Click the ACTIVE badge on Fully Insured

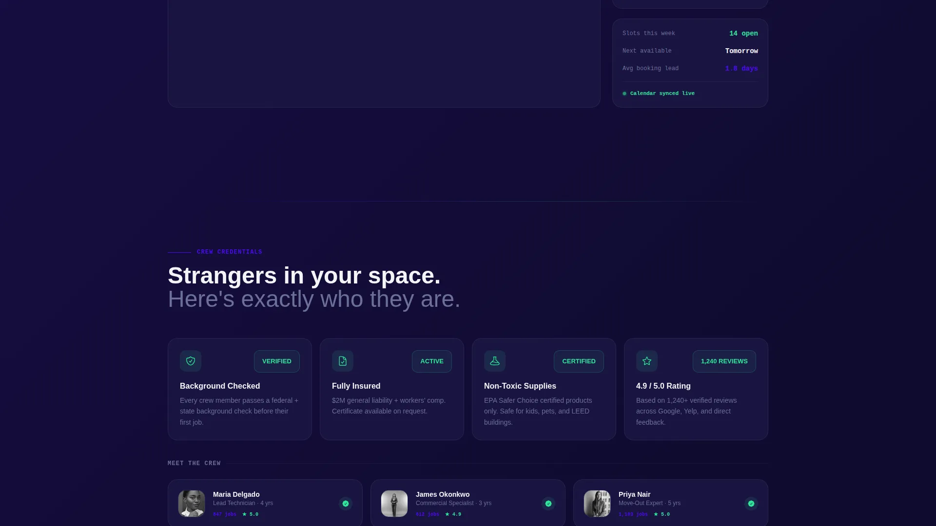tap(432, 361)
